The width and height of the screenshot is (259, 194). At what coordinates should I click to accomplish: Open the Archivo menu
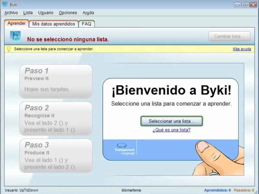[x=11, y=13]
